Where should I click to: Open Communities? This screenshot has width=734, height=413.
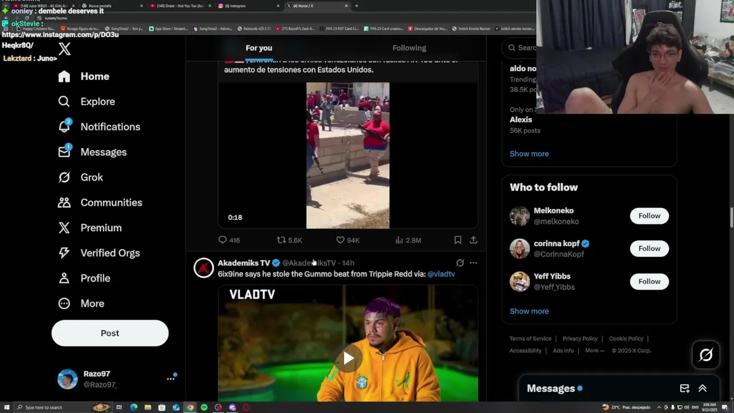pos(100,202)
